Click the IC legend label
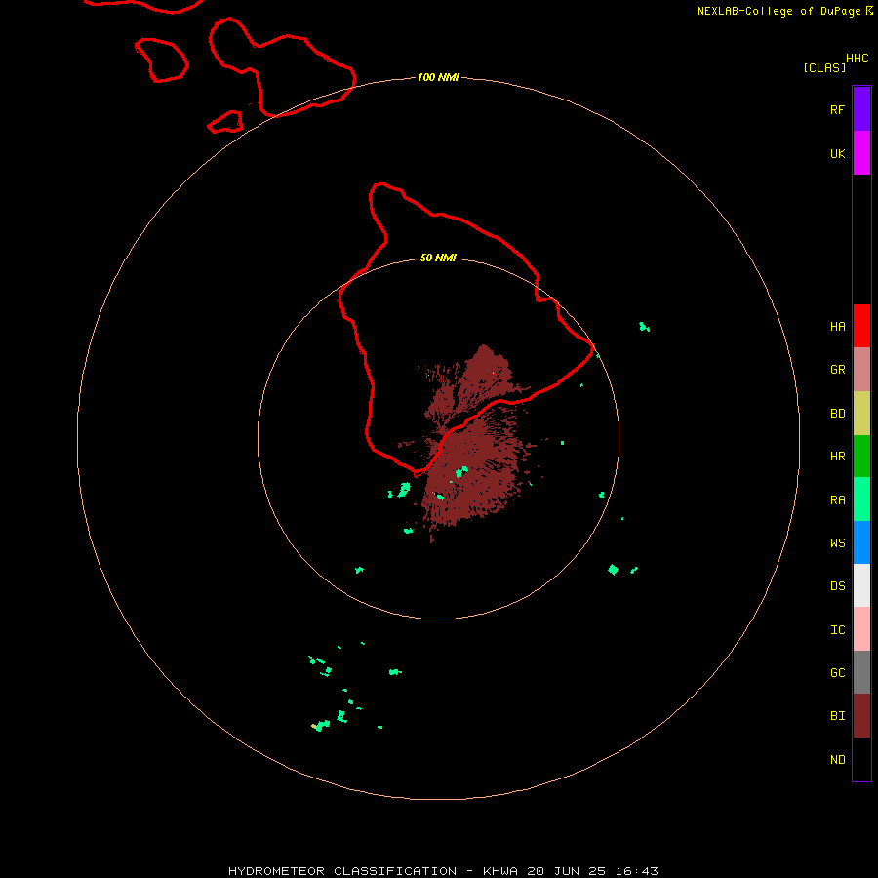 click(837, 630)
